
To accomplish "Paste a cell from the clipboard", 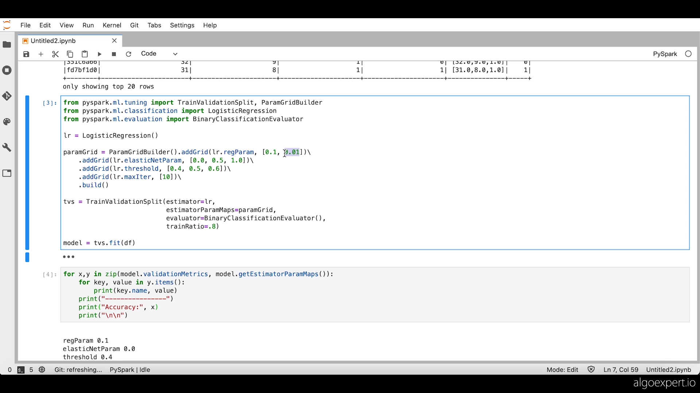I will (x=85, y=54).
